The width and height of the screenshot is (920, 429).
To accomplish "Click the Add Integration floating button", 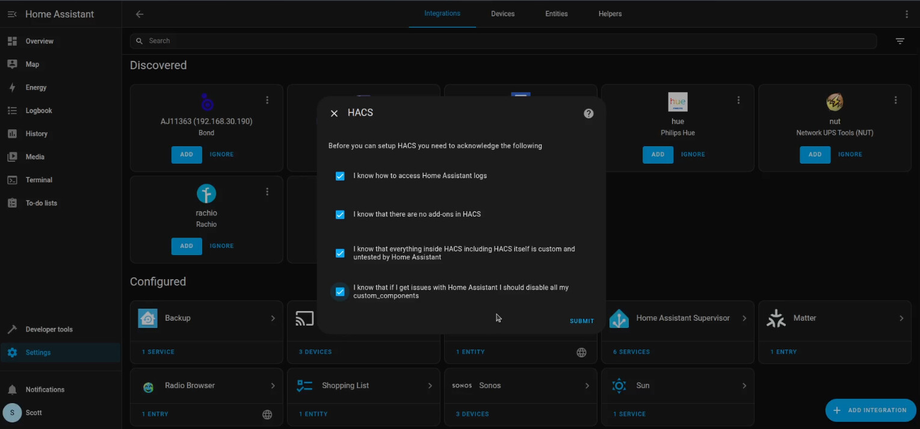I will click(x=871, y=410).
